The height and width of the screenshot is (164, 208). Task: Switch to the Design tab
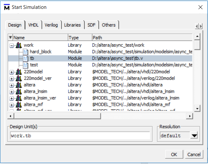(15, 25)
